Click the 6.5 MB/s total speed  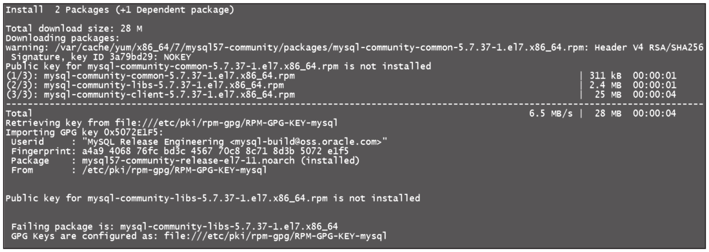click(551, 113)
